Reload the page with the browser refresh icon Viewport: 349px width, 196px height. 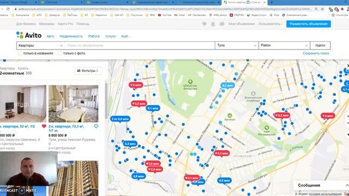tap(8, 9)
